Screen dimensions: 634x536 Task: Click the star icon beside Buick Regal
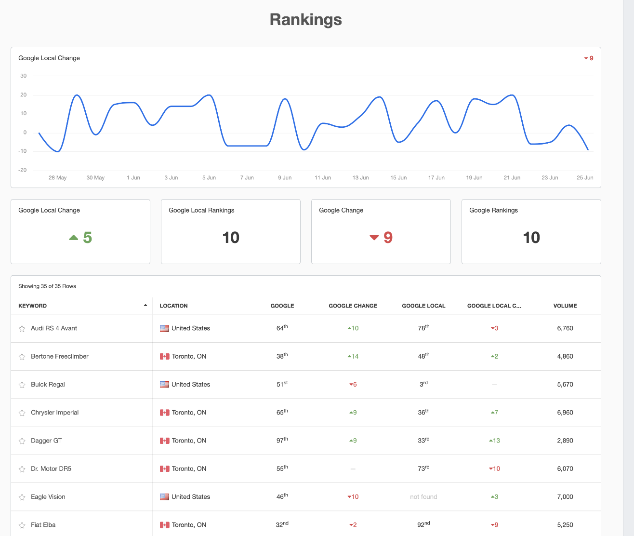[x=22, y=385]
